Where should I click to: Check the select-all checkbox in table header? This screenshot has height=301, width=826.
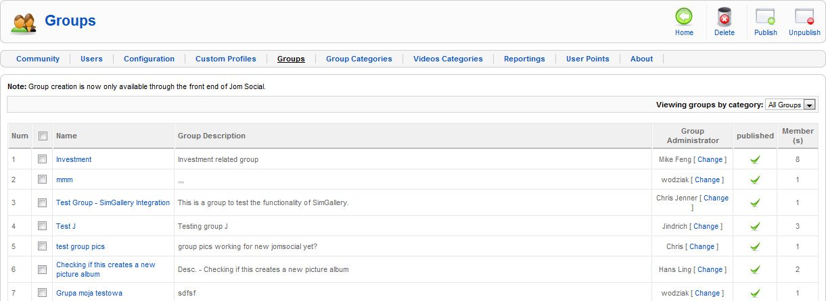(43, 136)
